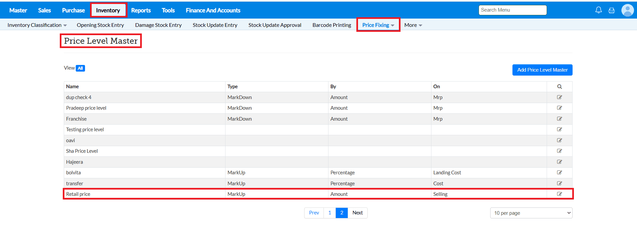Click edit icon for Hajeera row
Image resolution: width=637 pixels, height=229 pixels.
pos(559,162)
